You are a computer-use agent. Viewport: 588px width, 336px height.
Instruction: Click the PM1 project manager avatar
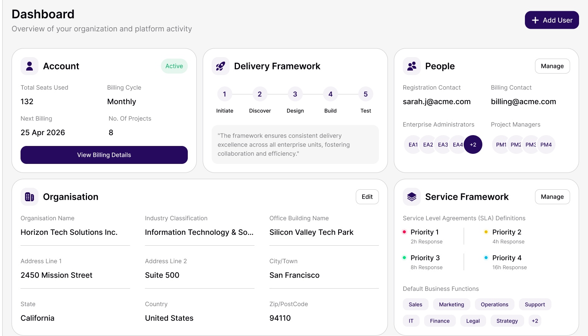[x=501, y=144]
